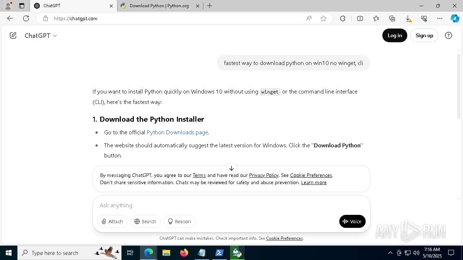The height and width of the screenshot is (260, 463).
Task: Close the ChatGPT tab
Action: [x=111, y=6]
